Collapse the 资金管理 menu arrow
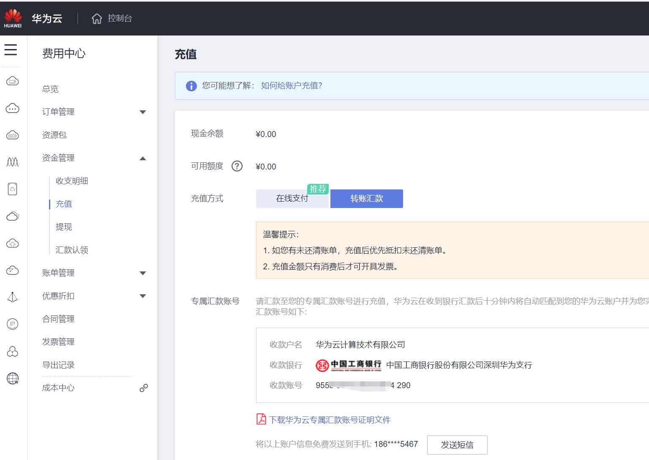Screen dimensions: 649x460 [x=143, y=159]
